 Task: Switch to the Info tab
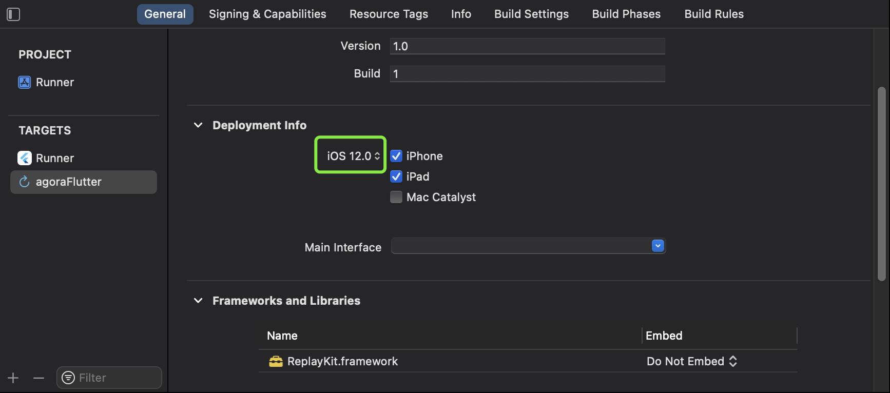point(461,14)
